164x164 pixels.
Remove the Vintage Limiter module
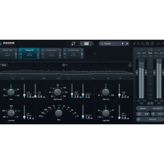[82, 50]
